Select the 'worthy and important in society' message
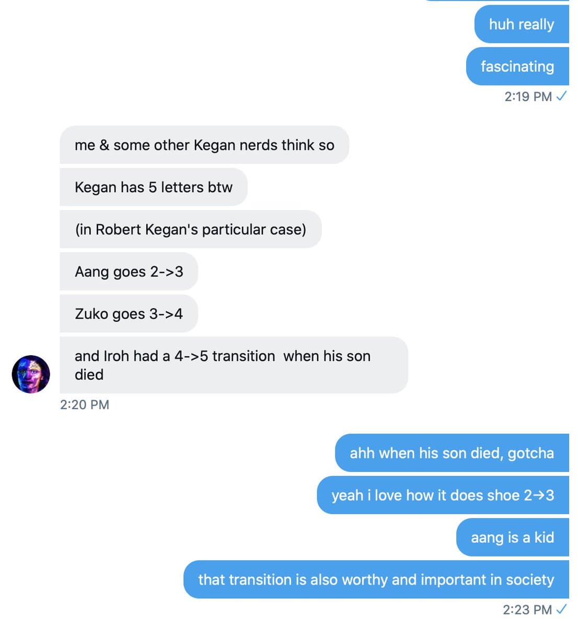The image size is (578, 627). 376,579
